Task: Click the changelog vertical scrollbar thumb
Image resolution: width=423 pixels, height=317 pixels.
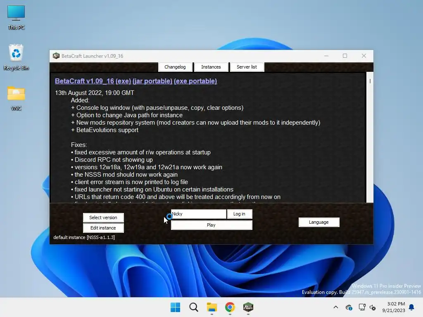Action: point(370,81)
